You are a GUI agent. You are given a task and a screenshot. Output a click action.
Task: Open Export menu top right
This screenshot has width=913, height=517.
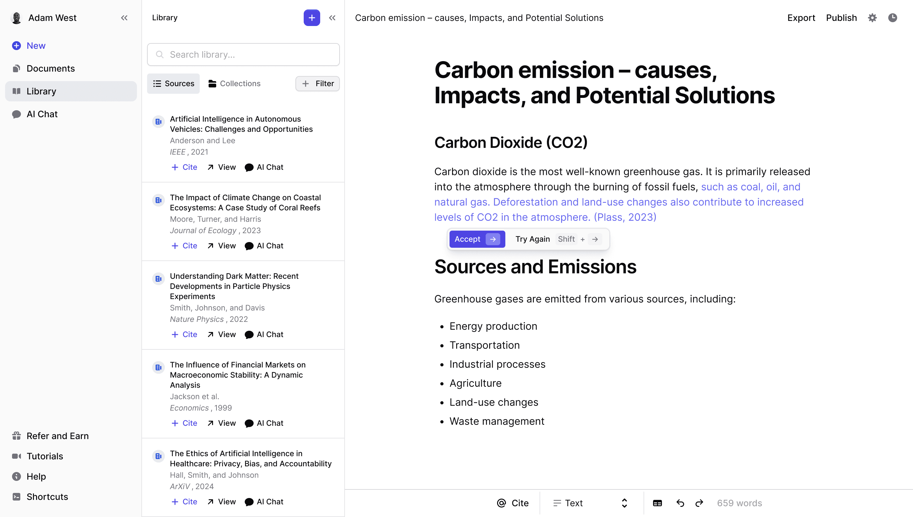(802, 17)
